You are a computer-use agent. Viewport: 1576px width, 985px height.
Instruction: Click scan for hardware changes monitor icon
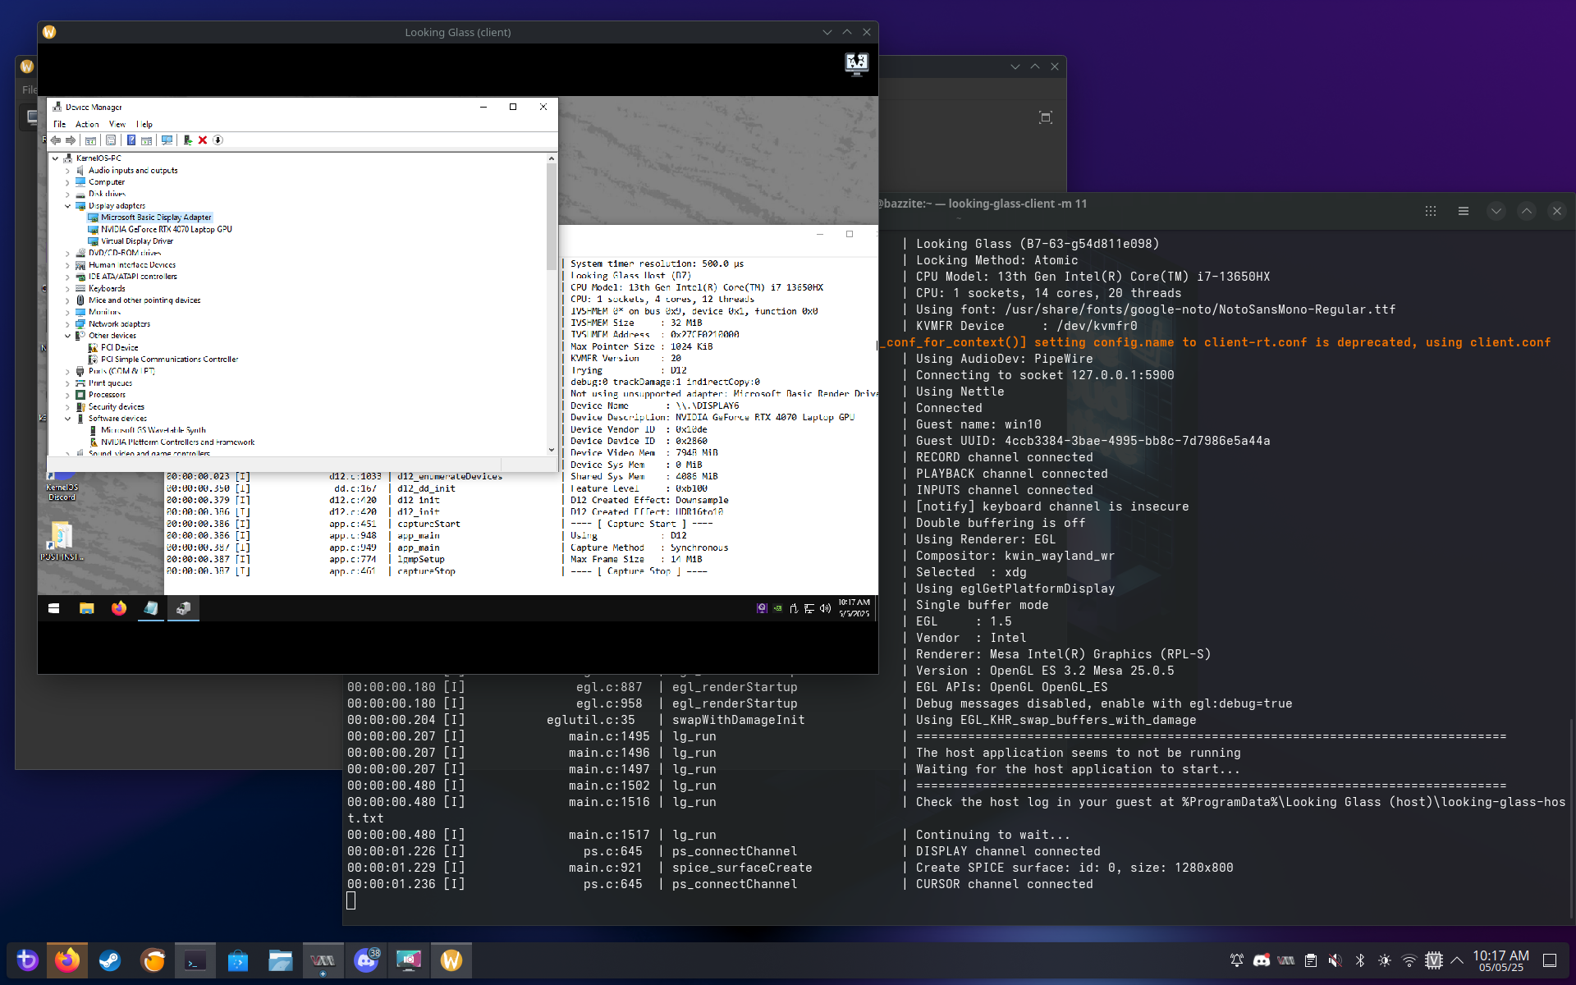[167, 140]
